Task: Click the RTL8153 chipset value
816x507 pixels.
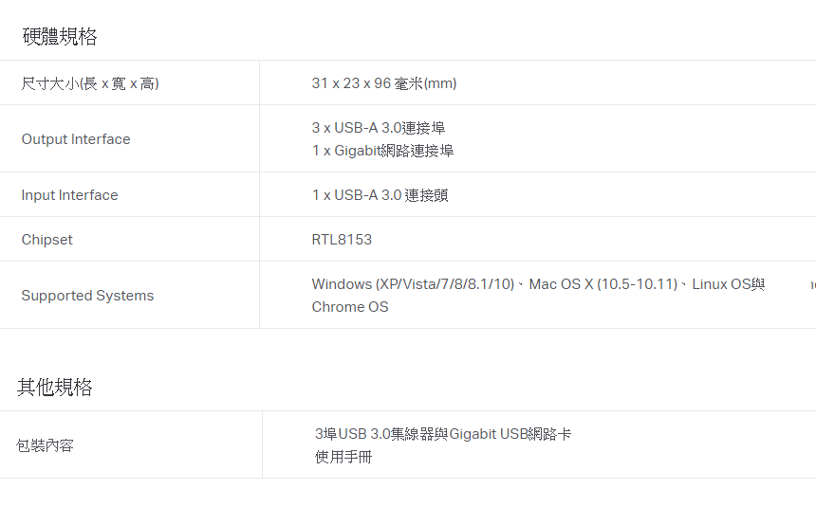Action: click(342, 240)
